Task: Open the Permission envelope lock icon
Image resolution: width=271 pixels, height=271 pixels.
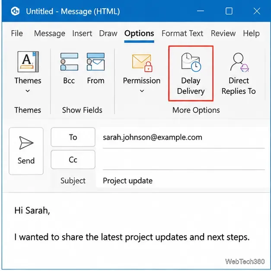Action: [142, 63]
